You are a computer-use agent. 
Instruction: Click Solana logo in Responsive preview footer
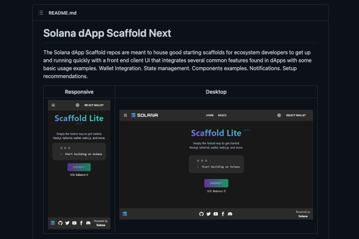click(53, 223)
